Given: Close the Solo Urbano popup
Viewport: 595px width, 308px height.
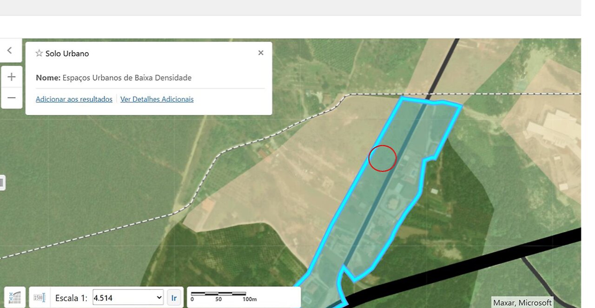Looking at the screenshot, I should click(261, 53).
